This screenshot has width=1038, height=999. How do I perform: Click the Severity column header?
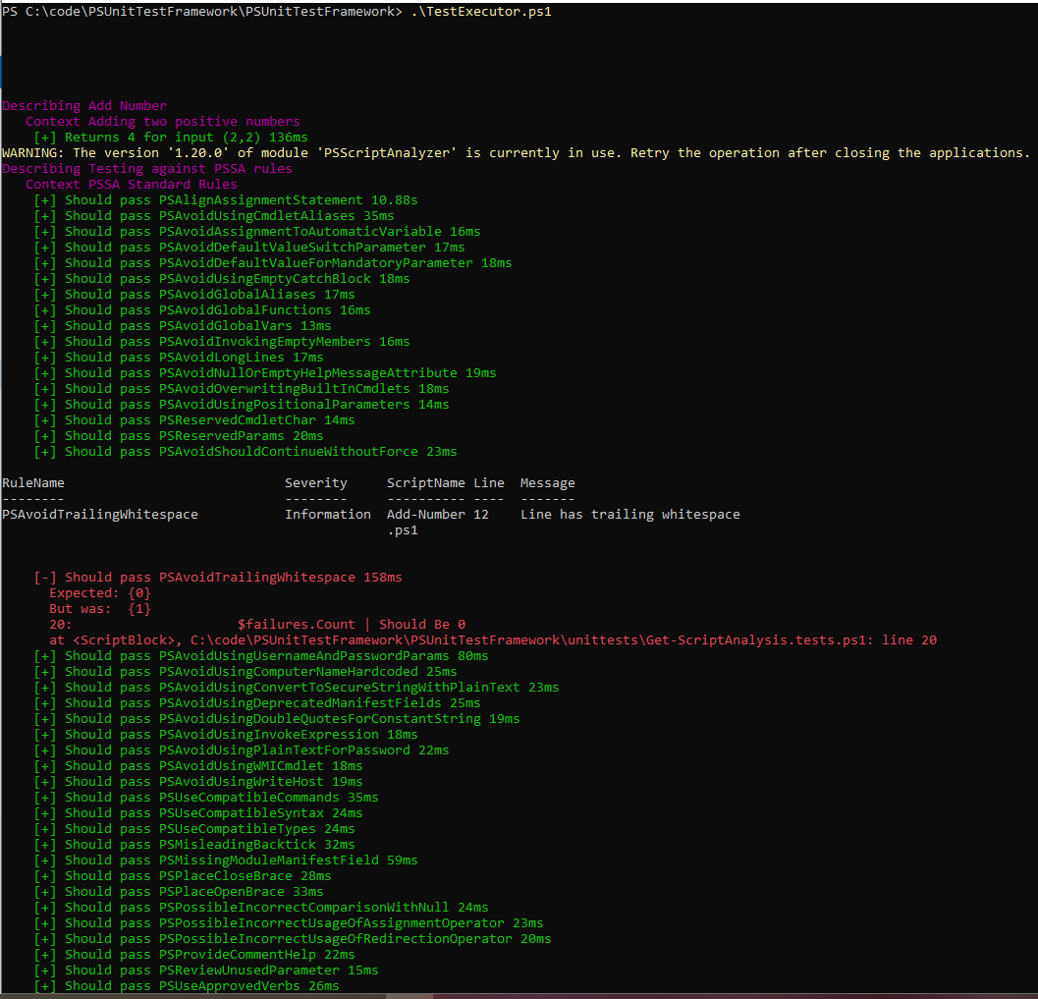(x=316, y=482)
